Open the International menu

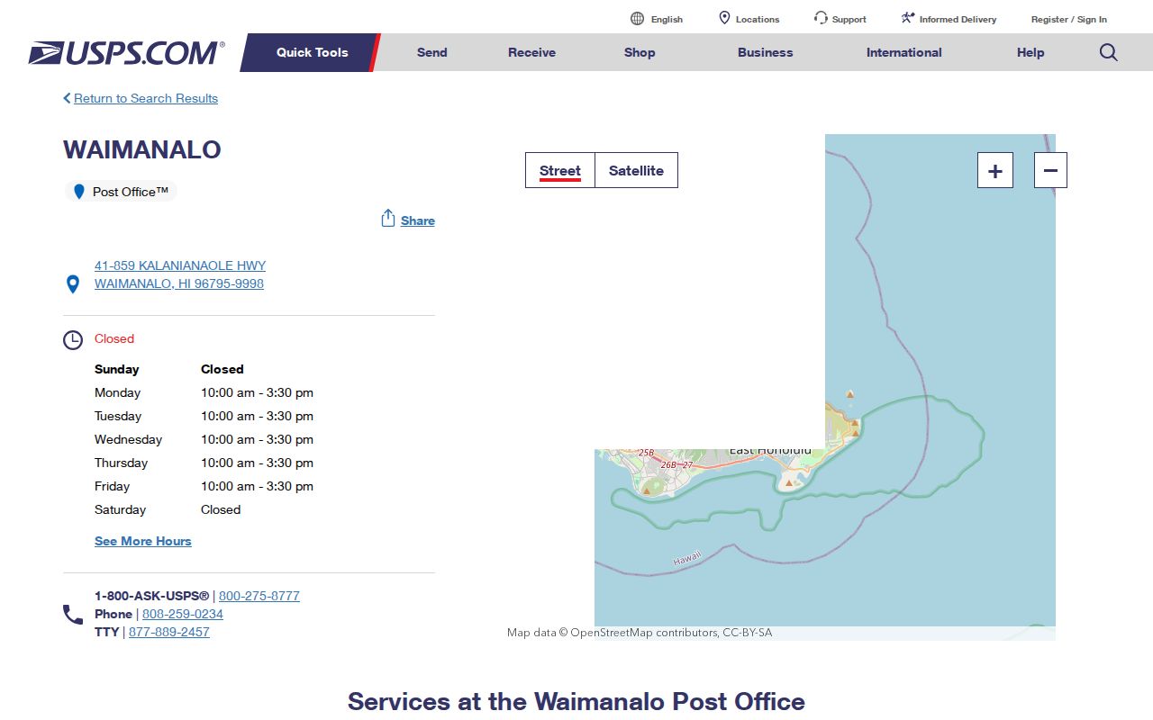click(x=904, y=52)
